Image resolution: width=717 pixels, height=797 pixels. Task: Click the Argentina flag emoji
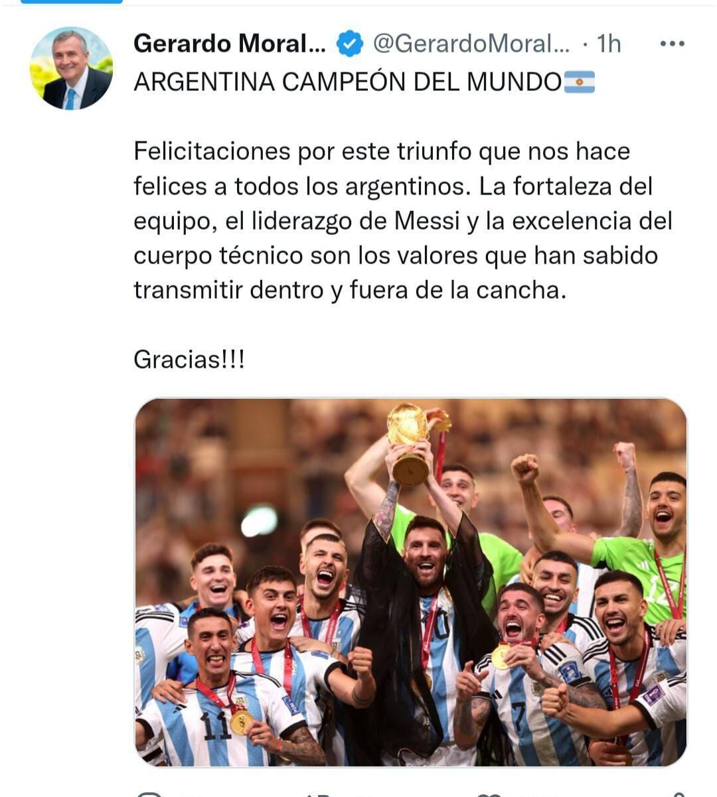579,82
